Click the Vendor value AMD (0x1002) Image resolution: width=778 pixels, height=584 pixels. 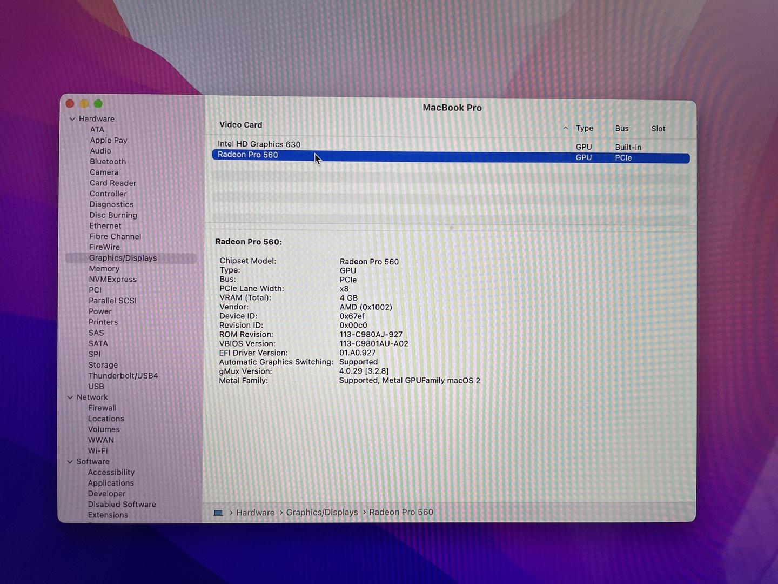click(x=366, y=307)
